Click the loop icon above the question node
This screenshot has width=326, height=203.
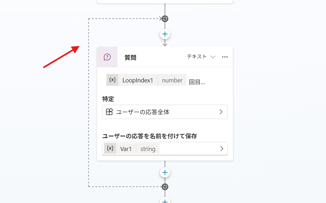click(165, 19)
